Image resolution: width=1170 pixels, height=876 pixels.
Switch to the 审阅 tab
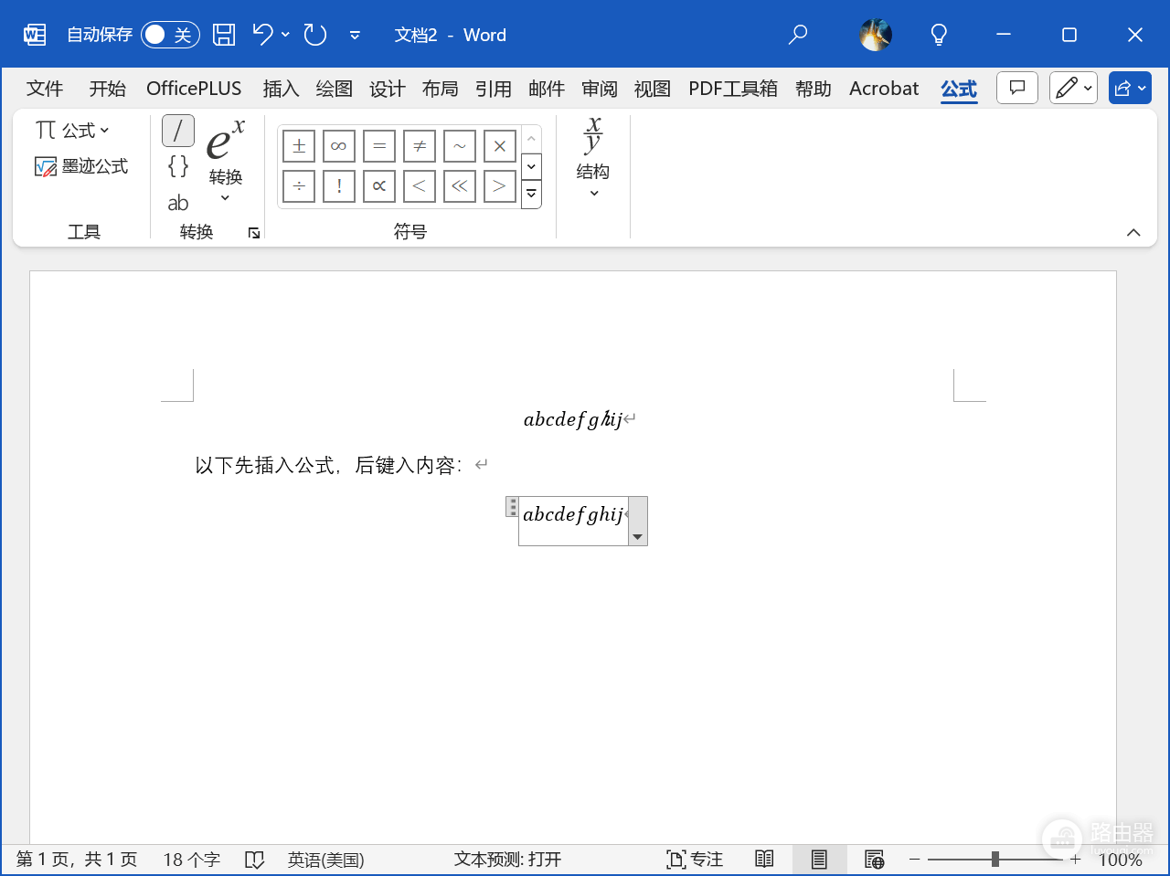[x=599, y=89]
